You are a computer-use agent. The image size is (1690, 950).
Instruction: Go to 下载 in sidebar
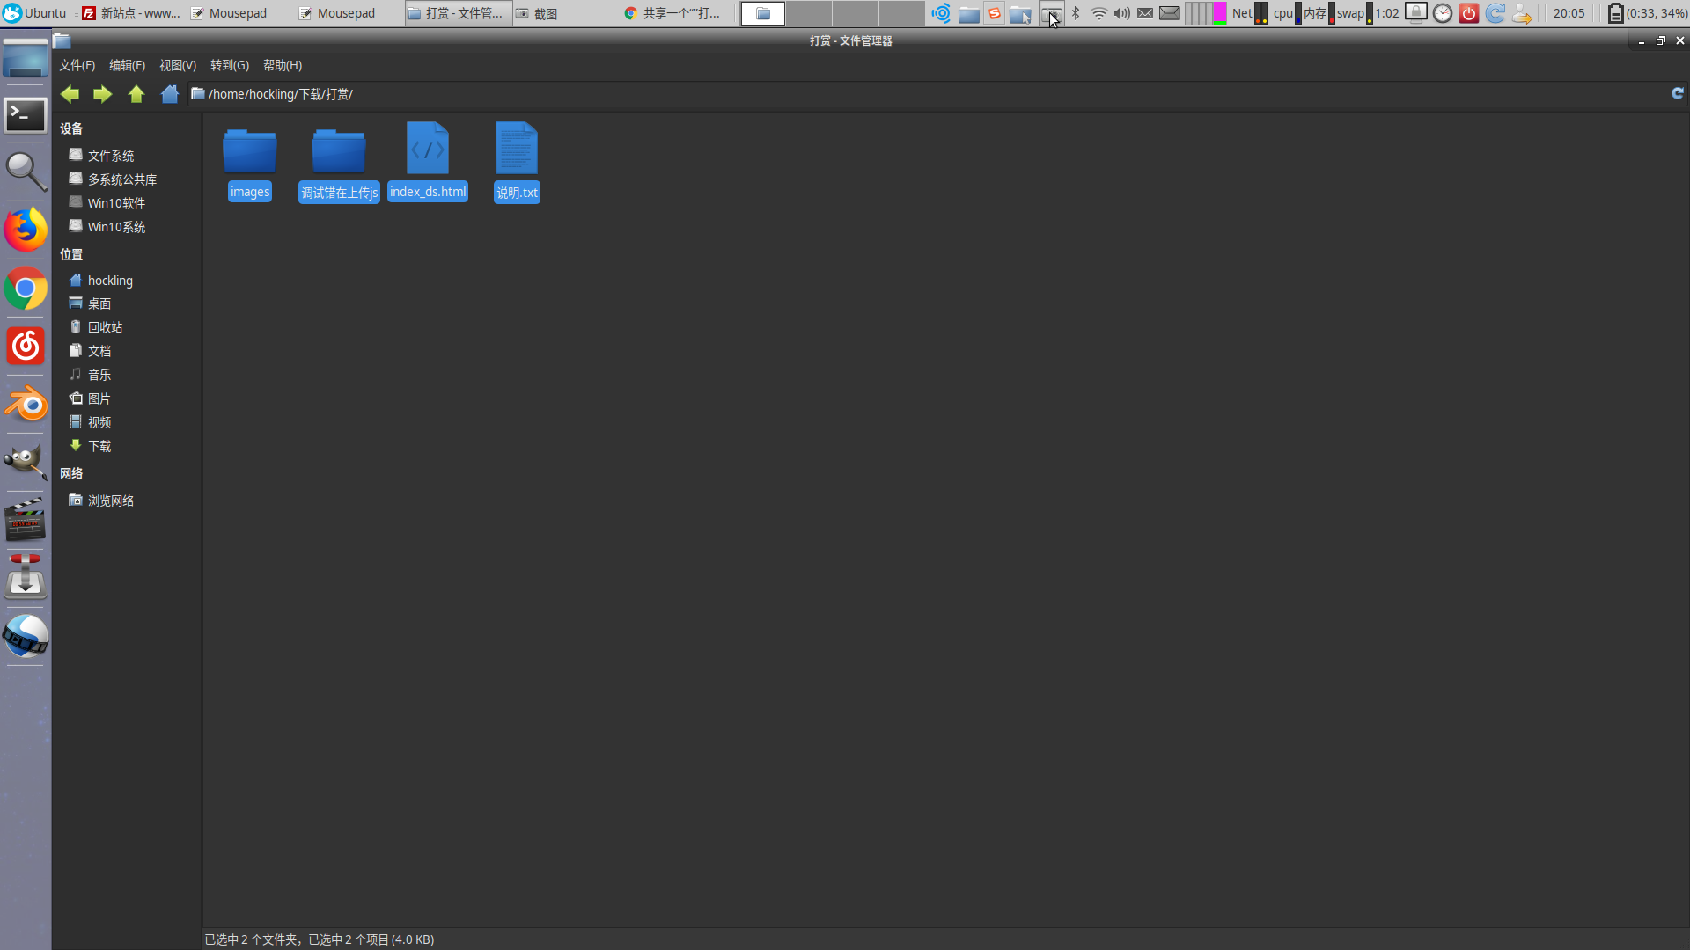pyautogui.click(x=99, y=446)
